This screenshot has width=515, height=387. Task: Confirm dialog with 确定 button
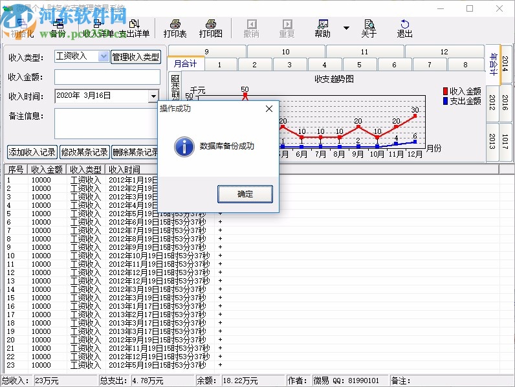[x=245, y=194]
